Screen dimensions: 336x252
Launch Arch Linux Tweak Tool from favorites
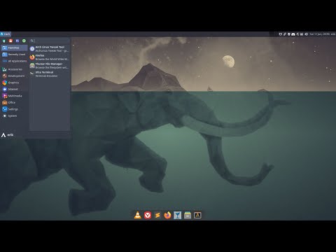tap(50, 49)
